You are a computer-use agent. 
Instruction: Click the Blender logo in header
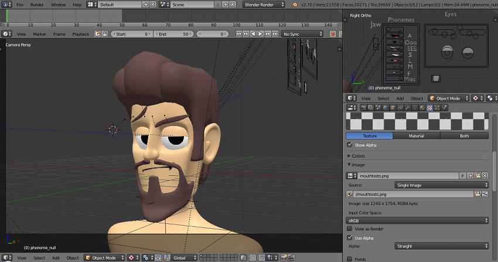[295, 5]
